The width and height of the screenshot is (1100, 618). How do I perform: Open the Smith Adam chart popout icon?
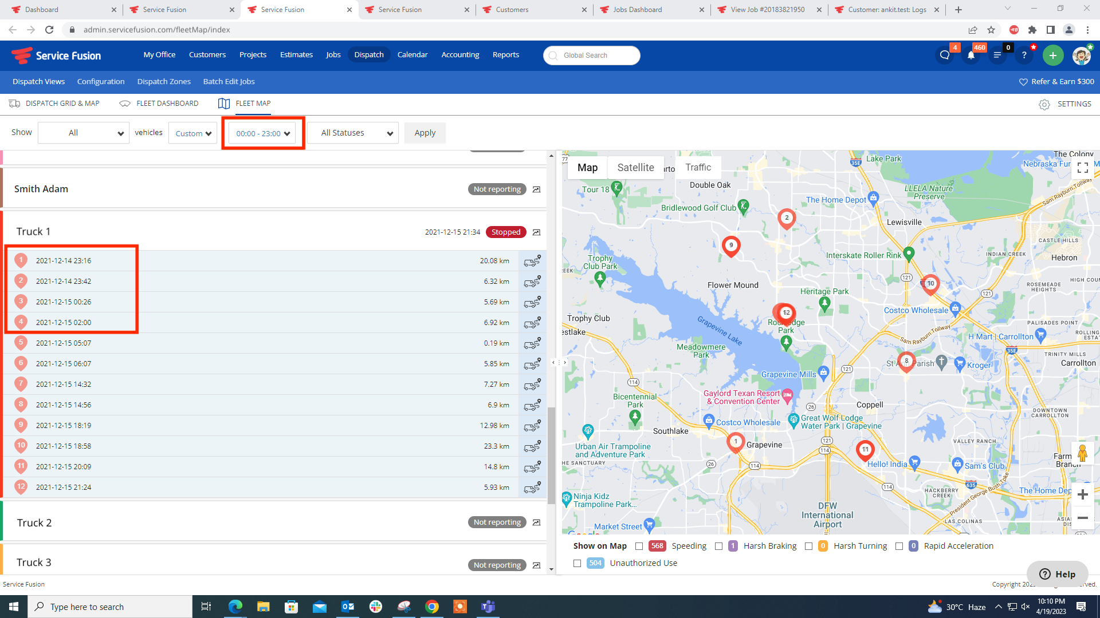point(536,189)
